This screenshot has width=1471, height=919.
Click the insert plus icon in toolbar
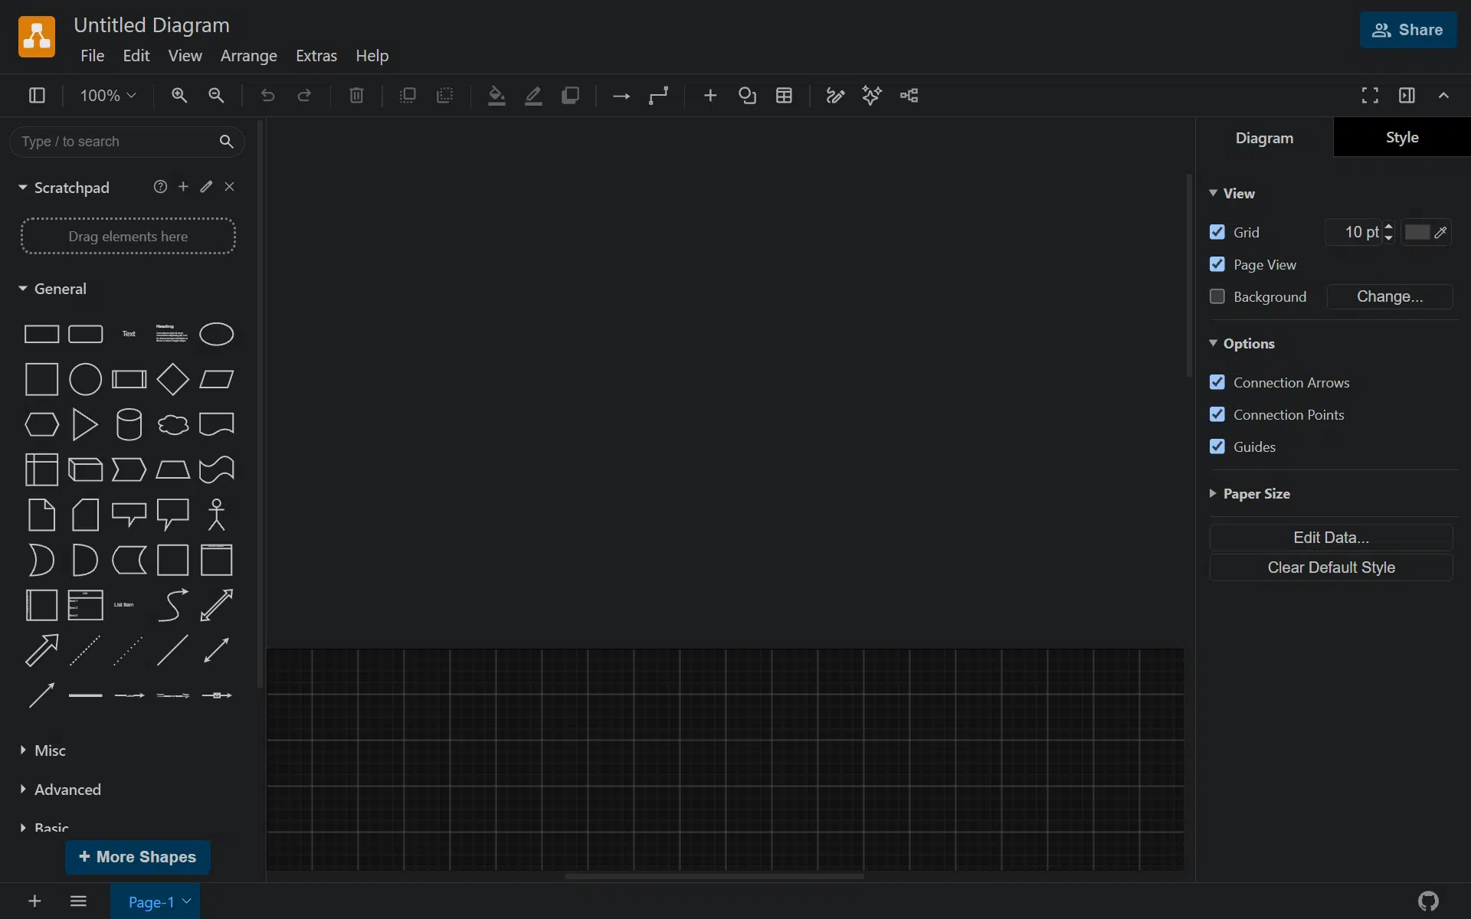coord(710,96)
